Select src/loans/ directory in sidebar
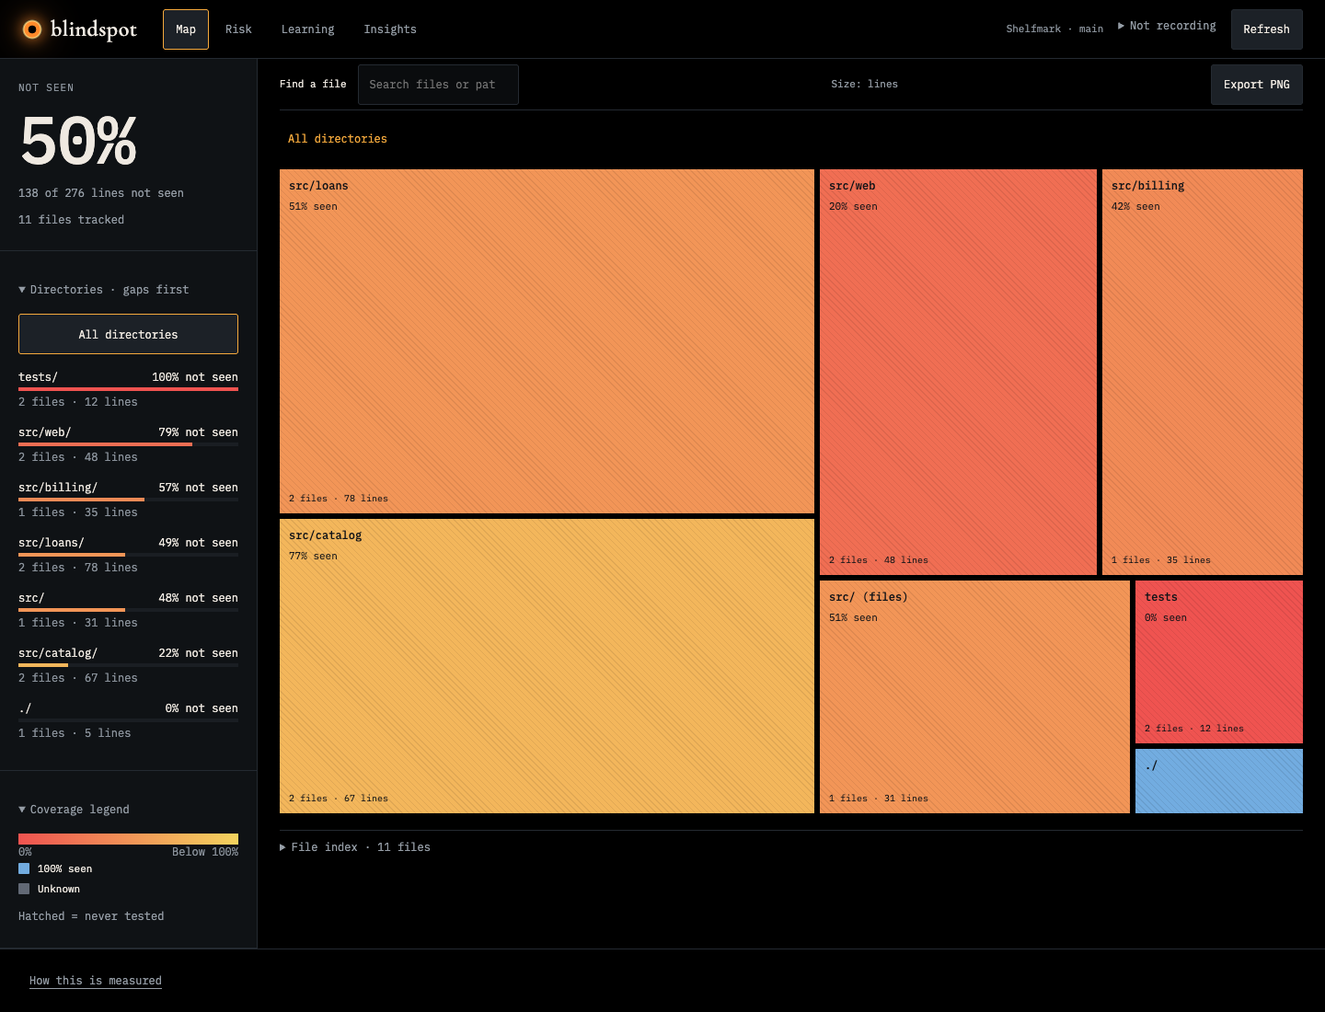The image size is (1325, 1012). pyautogui.click(x=128, y=555)
